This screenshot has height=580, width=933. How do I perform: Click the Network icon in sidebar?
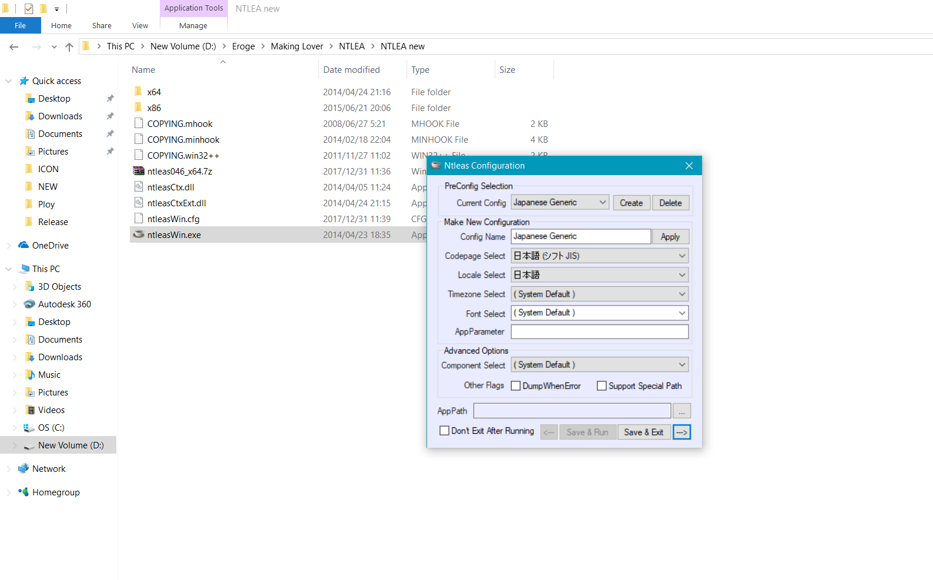tap(24, 468)
